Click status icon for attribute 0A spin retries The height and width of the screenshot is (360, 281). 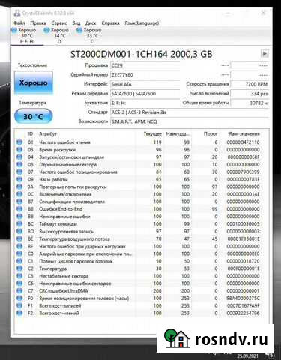click(x=19, y=187)
